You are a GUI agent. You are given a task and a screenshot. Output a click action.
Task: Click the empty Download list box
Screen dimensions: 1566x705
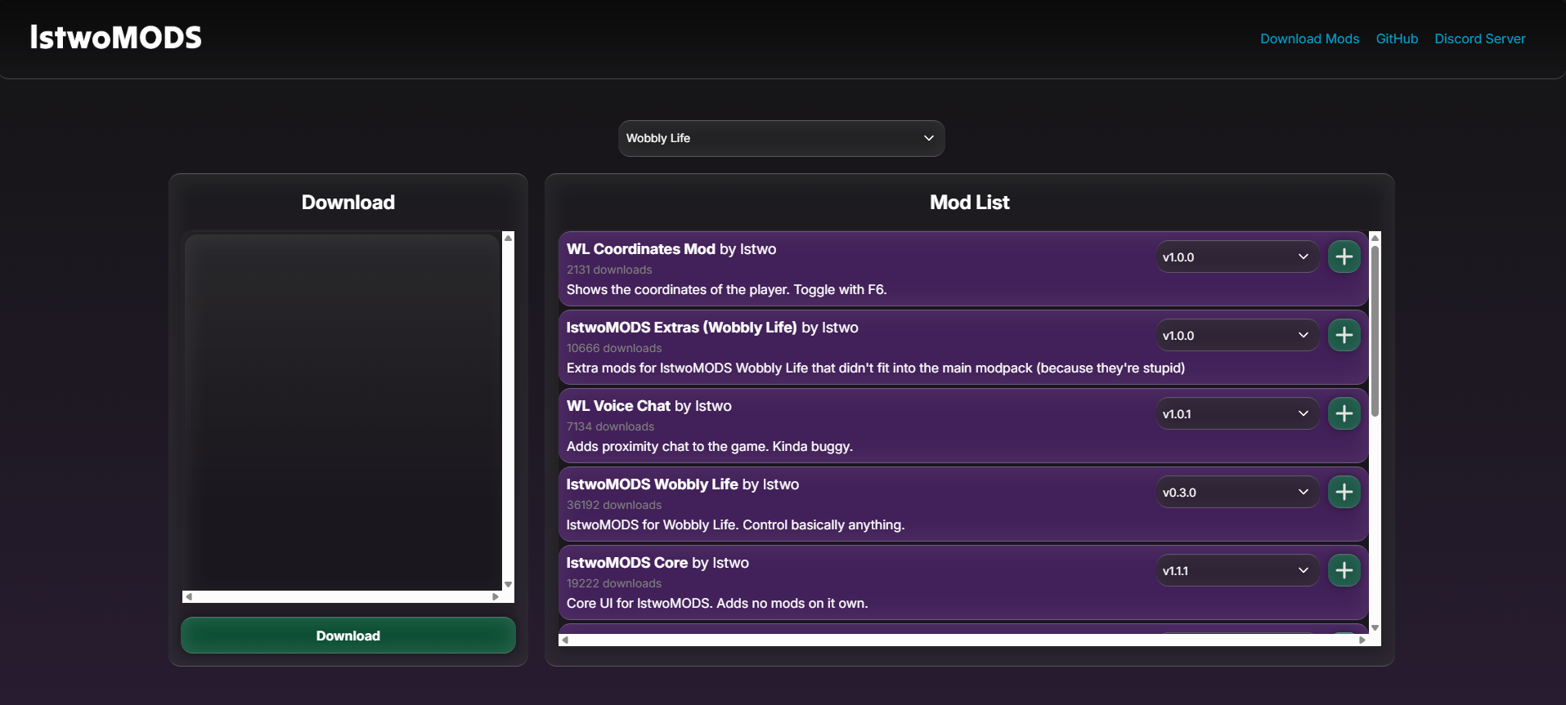pyautogui.click(x=342, y=412)
